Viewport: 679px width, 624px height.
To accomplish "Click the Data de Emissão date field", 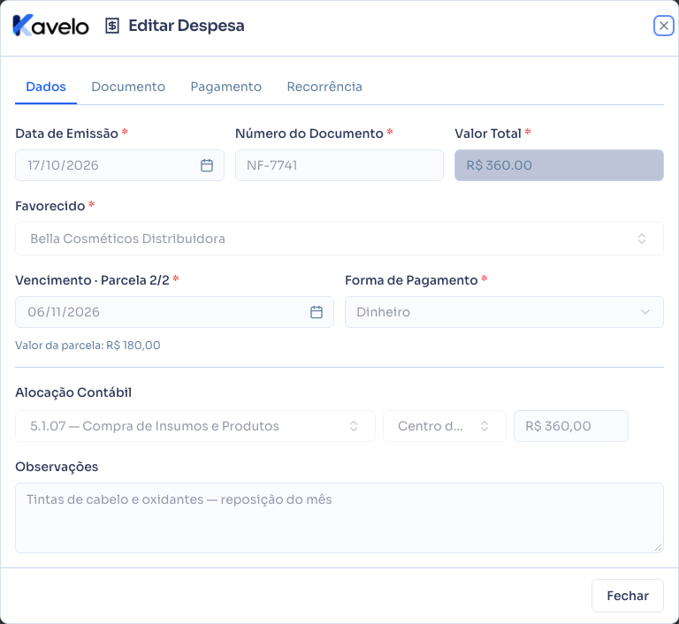I will (119, 165).
